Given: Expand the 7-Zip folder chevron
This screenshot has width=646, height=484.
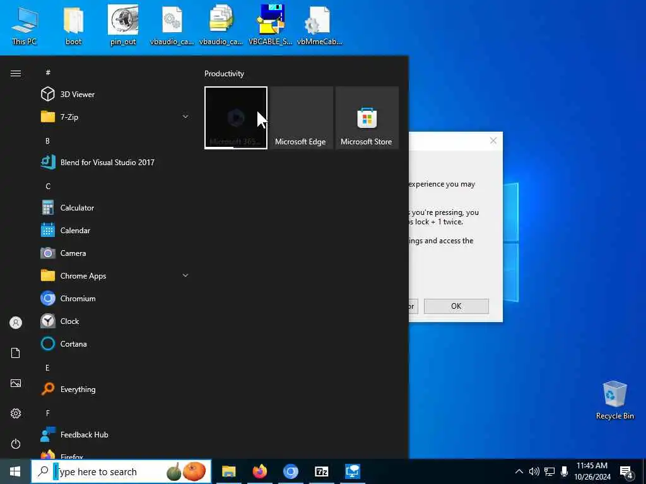Looking at the screenshot, I should [x=185, y=117].
